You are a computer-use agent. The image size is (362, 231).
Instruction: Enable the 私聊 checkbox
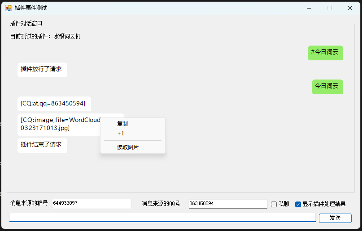(x=274, y=204)
